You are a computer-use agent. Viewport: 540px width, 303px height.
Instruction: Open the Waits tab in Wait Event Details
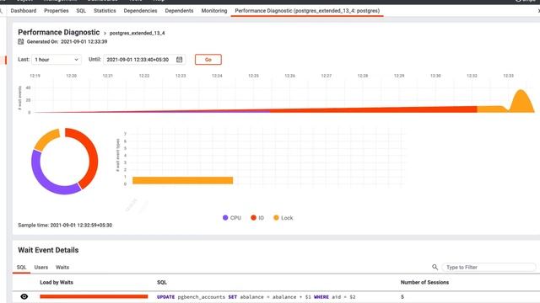[x=62, y=267]
